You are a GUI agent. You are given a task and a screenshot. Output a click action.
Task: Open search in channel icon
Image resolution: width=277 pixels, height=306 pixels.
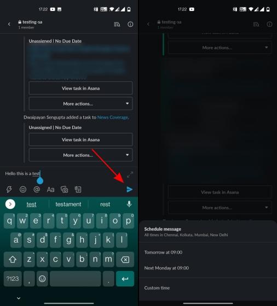click(x=117, y=24)
